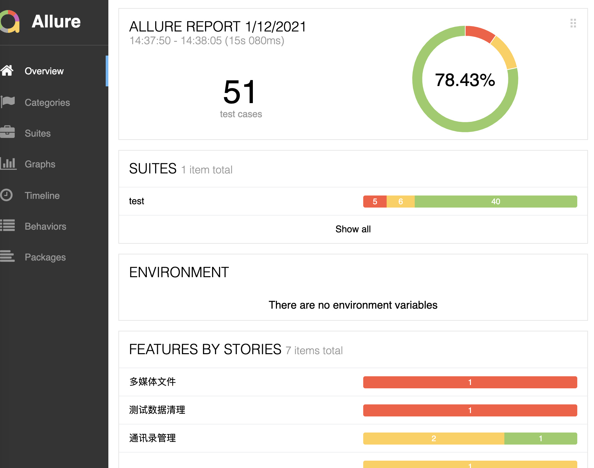The width and height of the screenshot is (594, 468).
Task: Show all suites in the report
Action: 353,229
